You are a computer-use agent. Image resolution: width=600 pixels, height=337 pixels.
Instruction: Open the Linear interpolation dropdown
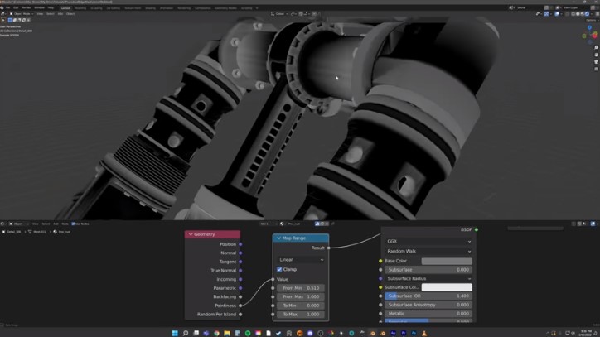301,259
